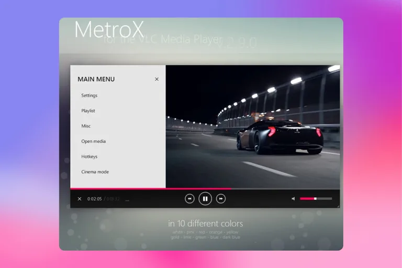Open the Playlist menu entry
The width and height of the screenshot is (402, 268).
pos(88,111)
